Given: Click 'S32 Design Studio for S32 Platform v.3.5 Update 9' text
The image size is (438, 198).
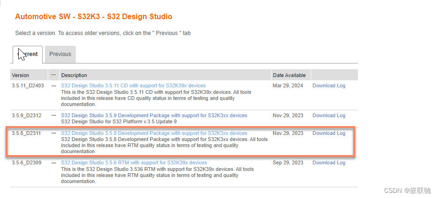Looking at the screenshot, I should 119,121.
